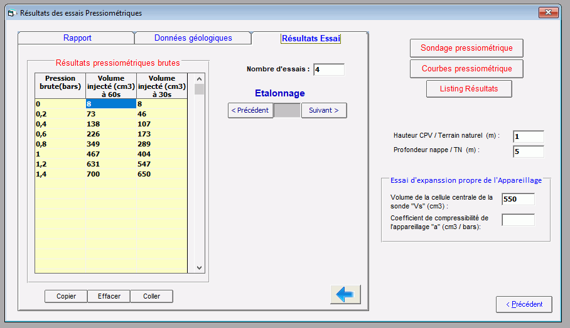Open Sondage pressiométrique view

466,48
